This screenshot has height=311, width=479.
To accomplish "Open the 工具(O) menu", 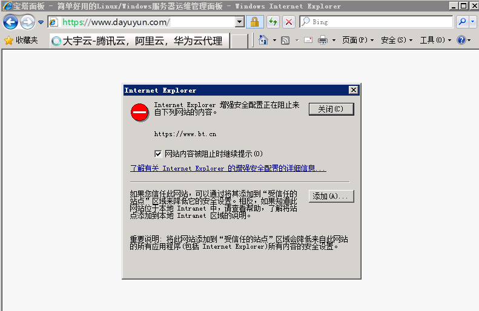I will (435, 41).
